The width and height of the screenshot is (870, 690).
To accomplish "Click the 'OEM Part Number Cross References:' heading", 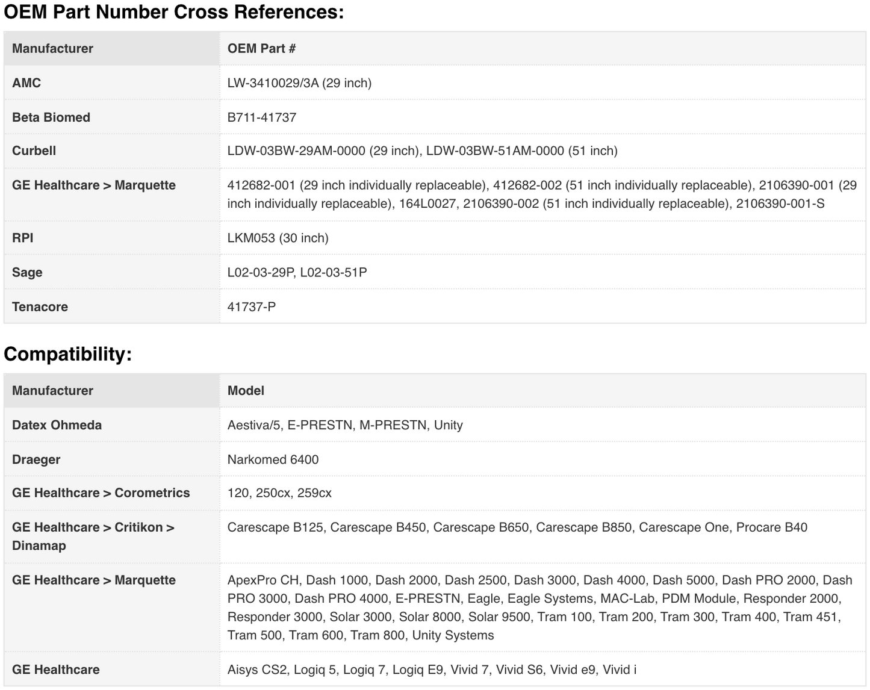I will click(x=174, y=11).
